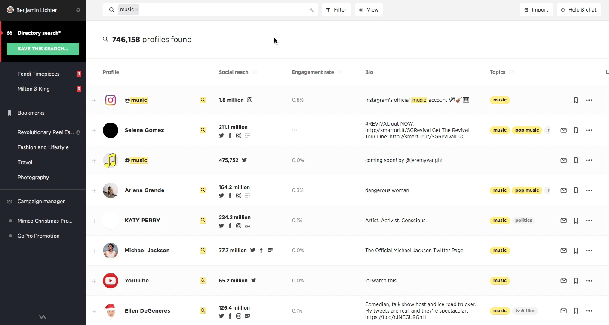Open more options for Selena Gomez row
This screenshot has height=325, width=609.
(x=589, y=130)
